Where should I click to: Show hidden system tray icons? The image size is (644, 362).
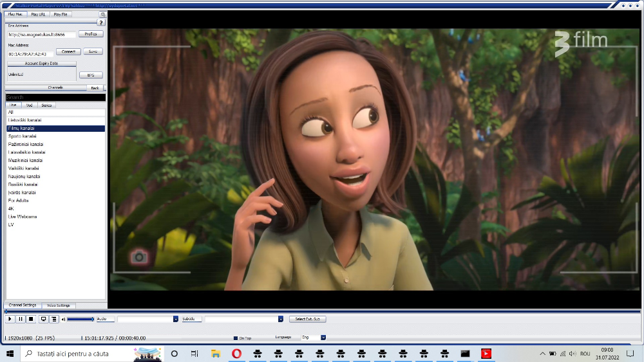coord(542,354)
